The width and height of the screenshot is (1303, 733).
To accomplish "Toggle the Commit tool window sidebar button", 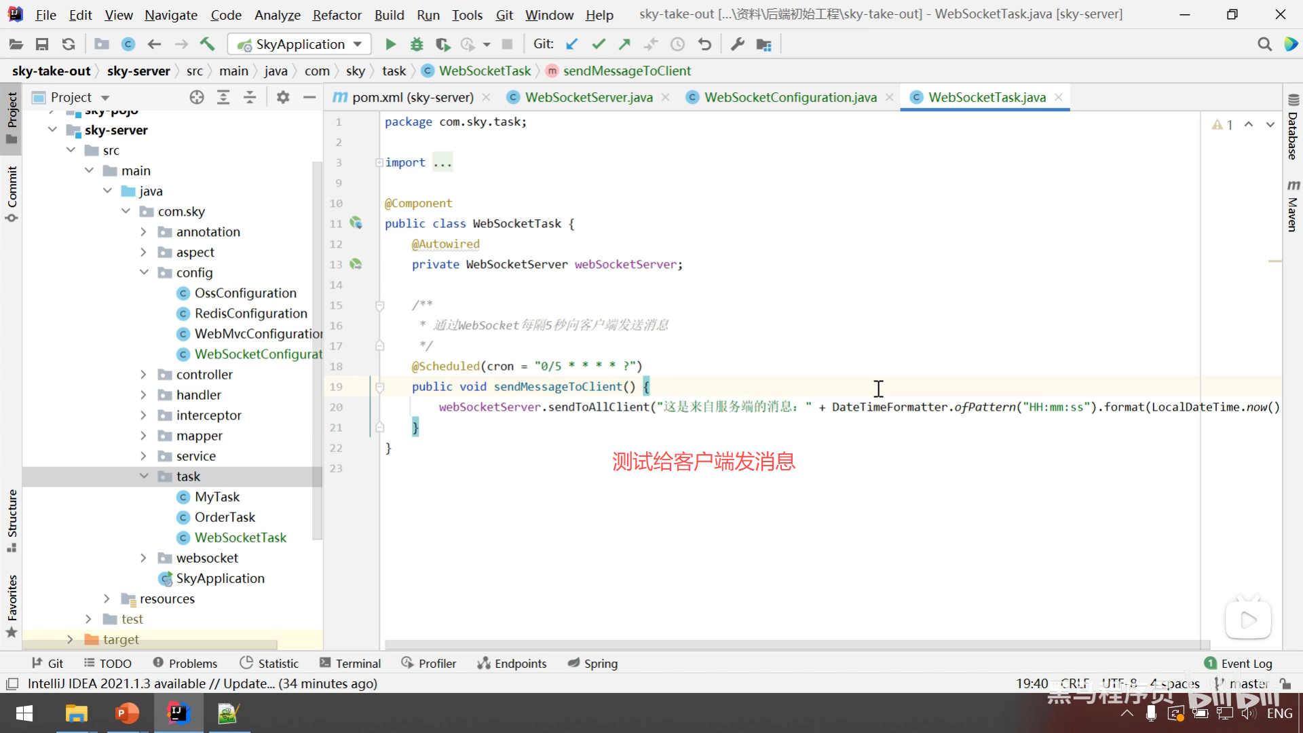I will tap(12, 193).
